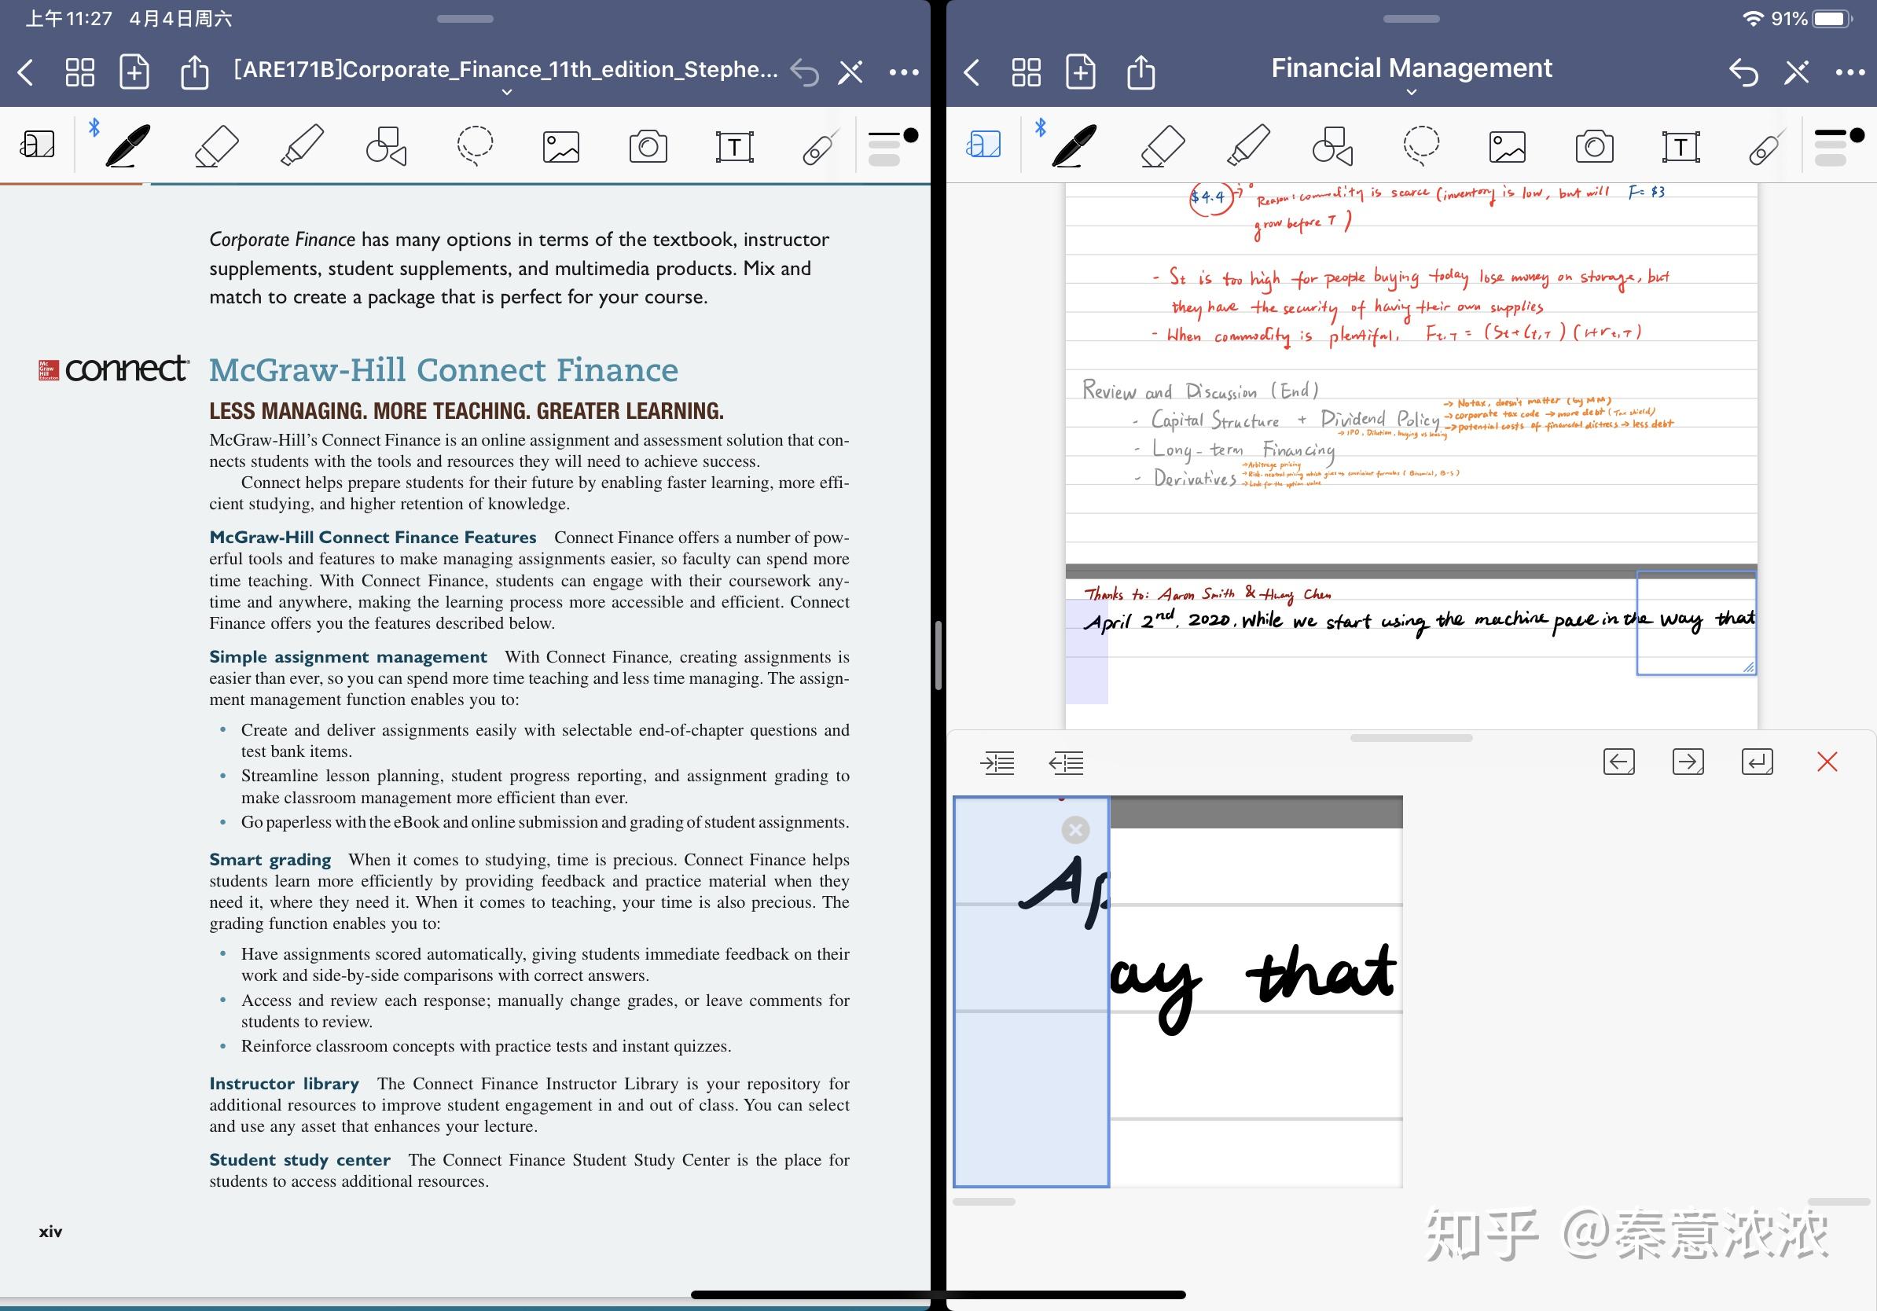The width and height of the screenshot is (1877, 1311).
Task: Open the Camera tool in right toolbar
Action: pyautogui.click(x=1594, y=147)
